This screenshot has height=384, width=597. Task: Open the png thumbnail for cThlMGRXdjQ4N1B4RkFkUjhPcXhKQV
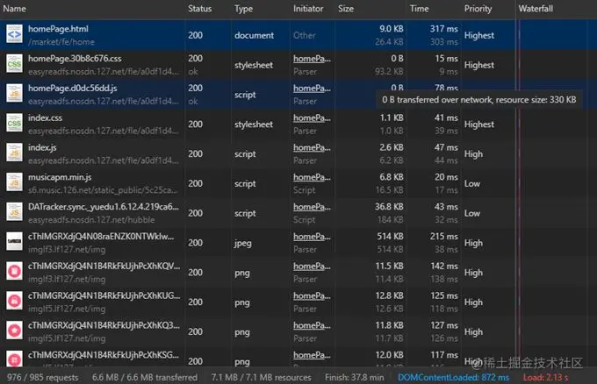(x=14, y=272)
